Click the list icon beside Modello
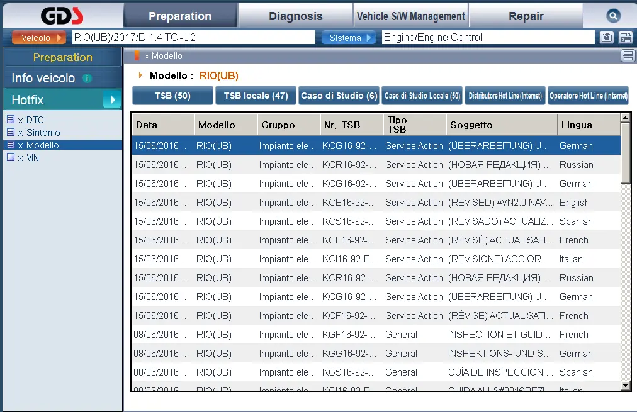This screenshot has height=412, width=637. [11, 145]
